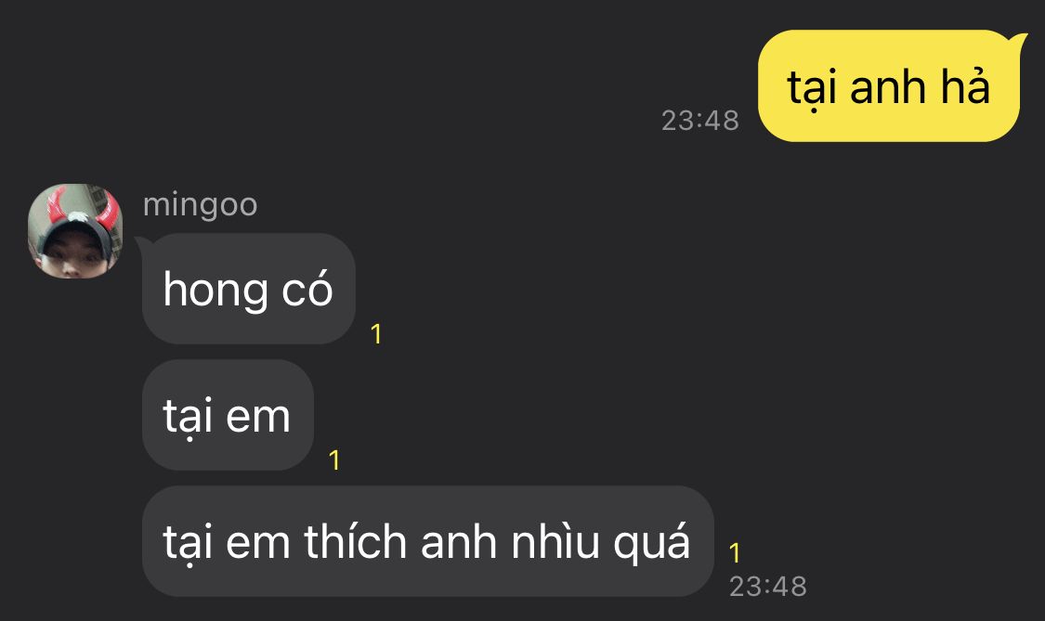
Task: Click the 23:48 timestamp under last message
Action: [768, 587]
